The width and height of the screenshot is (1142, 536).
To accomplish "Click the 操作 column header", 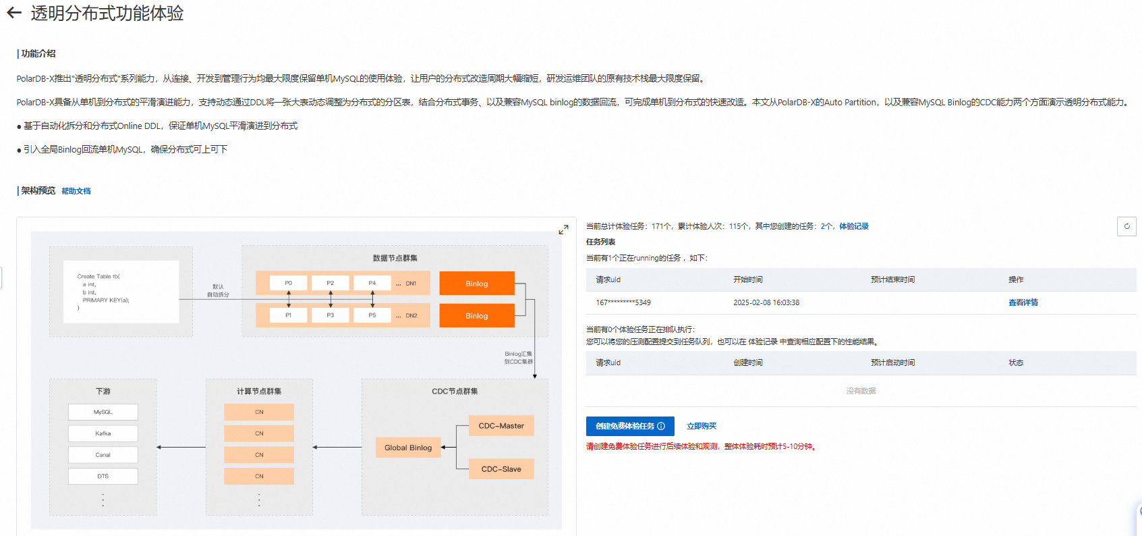I will pos(1016,279).
